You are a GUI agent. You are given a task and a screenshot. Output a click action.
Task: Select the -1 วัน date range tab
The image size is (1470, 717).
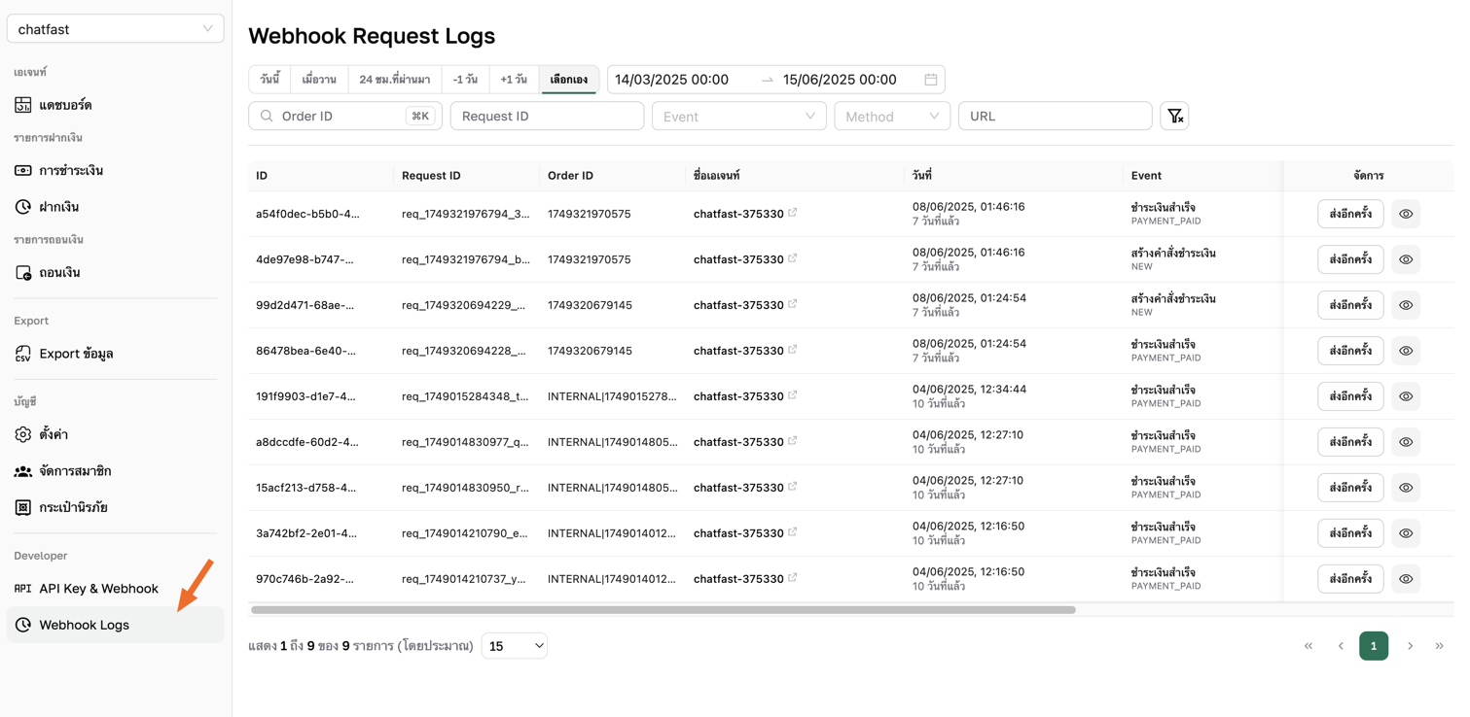(x=465, y=79)
